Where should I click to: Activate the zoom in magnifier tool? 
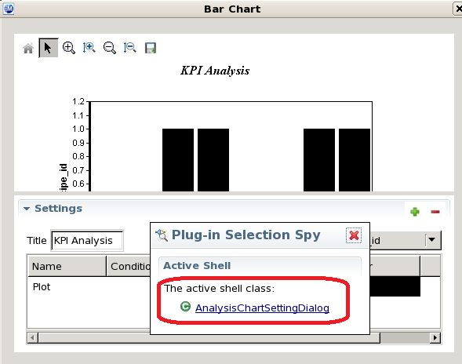tap(69, 48)
